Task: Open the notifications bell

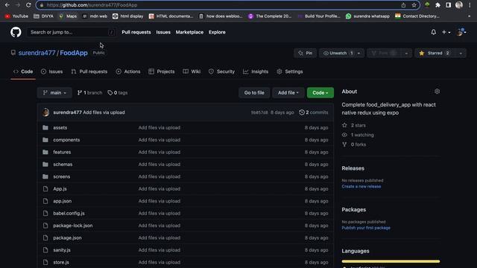Action: [x=434, y=32]
